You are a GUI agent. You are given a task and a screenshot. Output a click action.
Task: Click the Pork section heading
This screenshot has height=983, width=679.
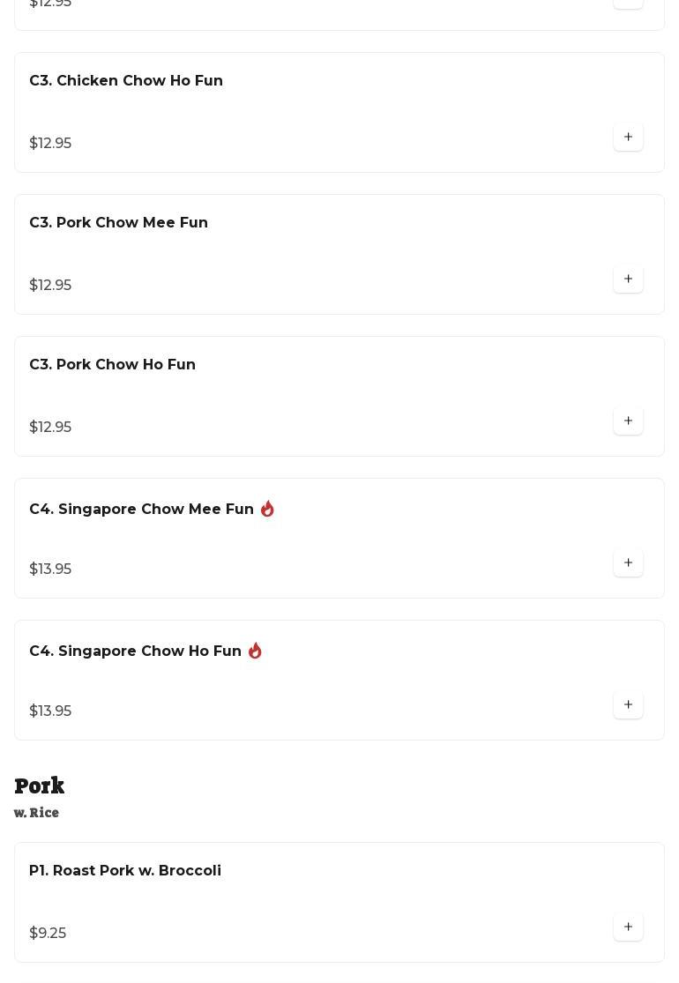click(40, 786)
